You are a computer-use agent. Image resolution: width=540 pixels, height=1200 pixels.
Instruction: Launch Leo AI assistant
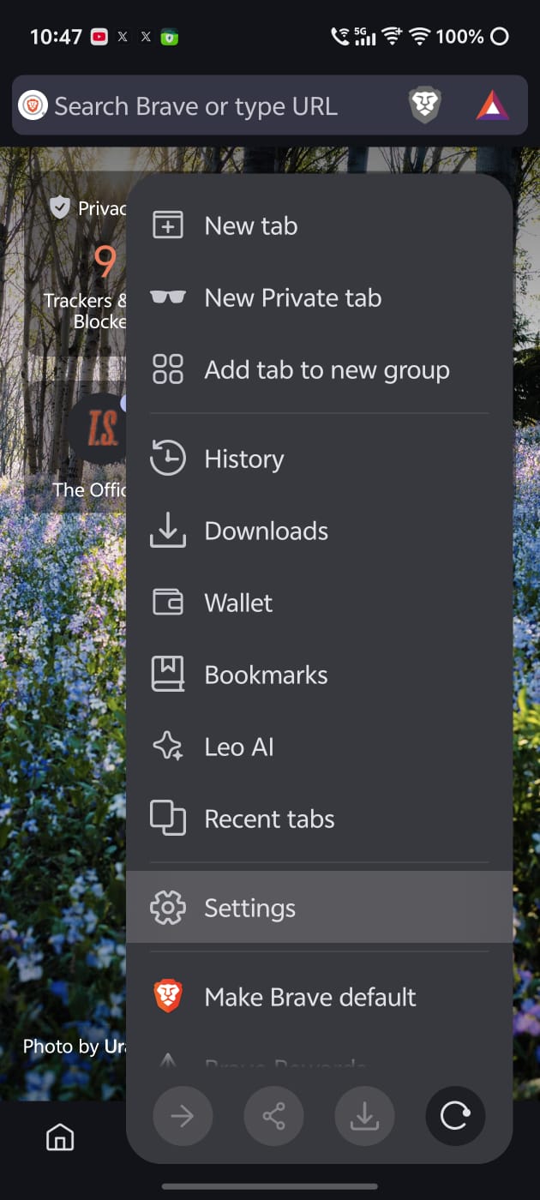[x=319, y=747]
